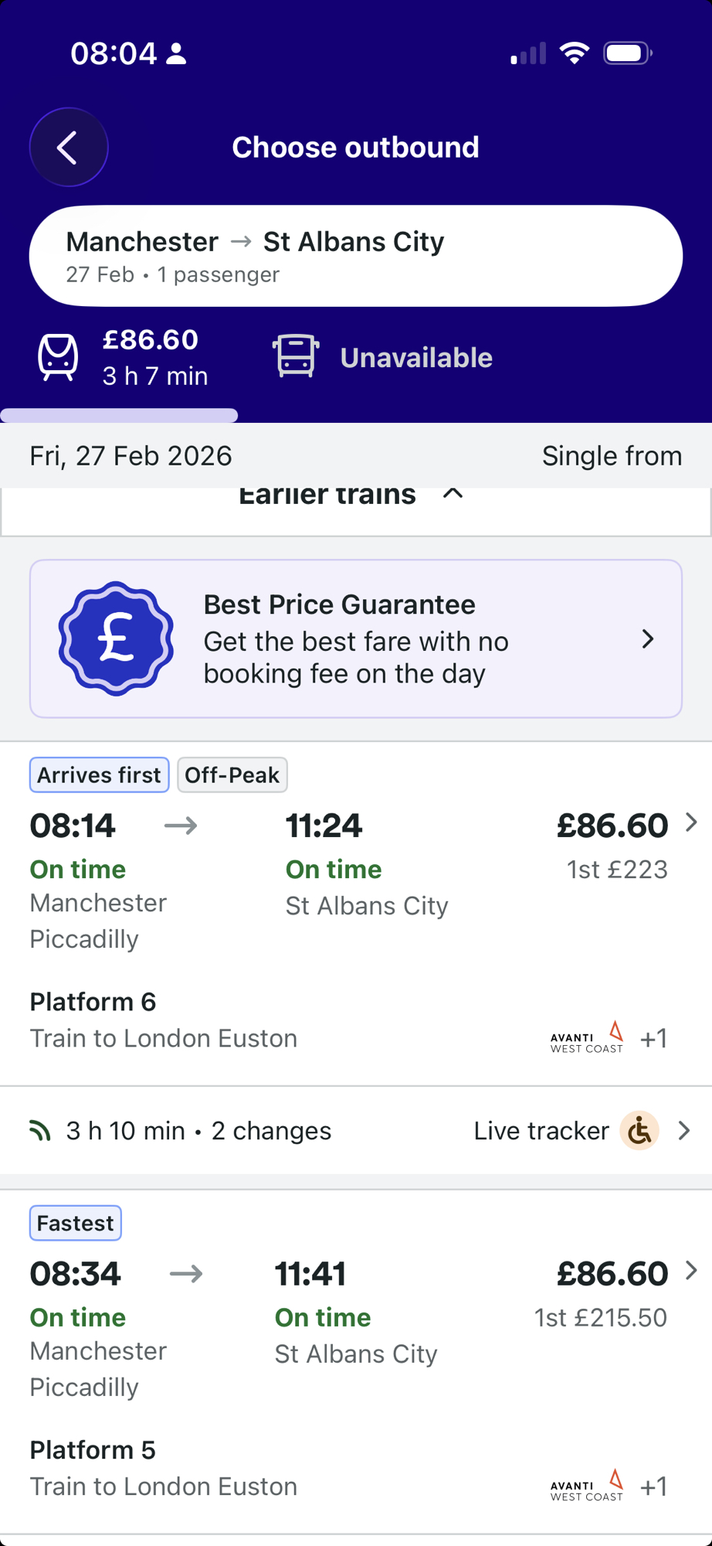The width and height of the screenshot is (712, 1546).
Task: Tap the wheelchair accessibility icon
Action: coord(639,1131)
